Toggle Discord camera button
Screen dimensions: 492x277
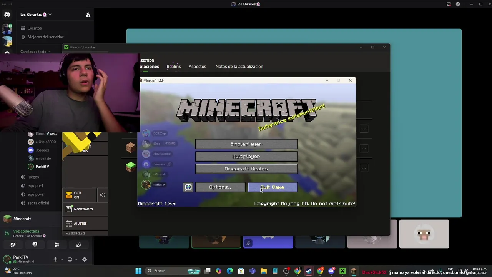[x=13, y=245]
